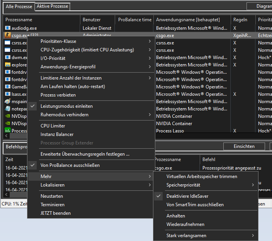
Task: Click the CPU status bar entry
Action: coord(14,204)
